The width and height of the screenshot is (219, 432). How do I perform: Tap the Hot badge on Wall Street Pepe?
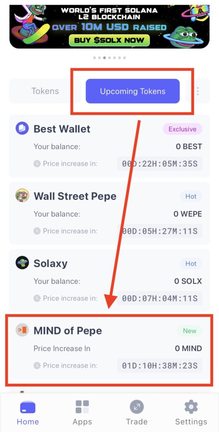(191, 197)
